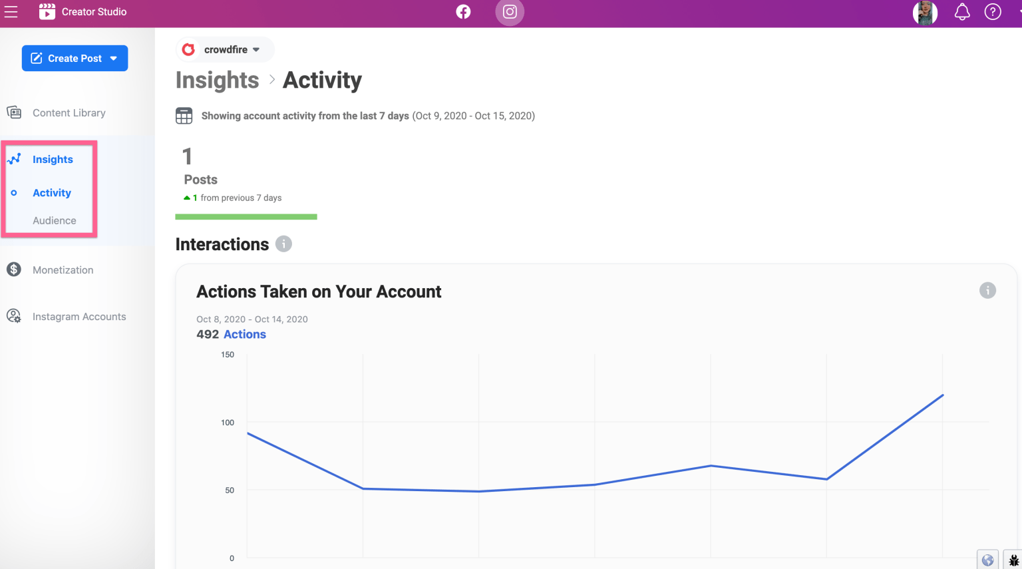The height and width of the screenshot is (569, 1022).
Task: Open the Help question mark
Action: click(x=992, y=11)
